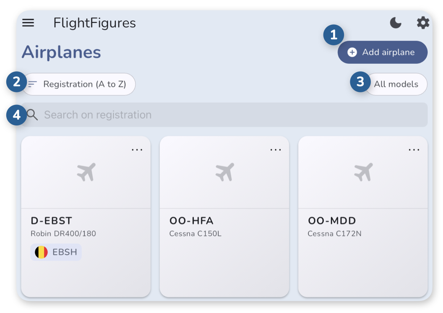
Task: Toggle dark mode with moon icon
Action: point(396,23)
